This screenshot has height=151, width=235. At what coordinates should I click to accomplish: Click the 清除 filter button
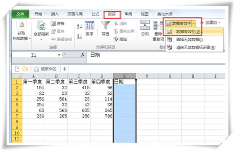[x=120, y=23]
